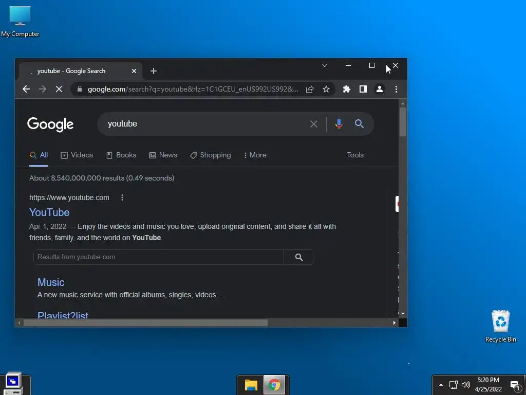Select the All results tab
Viewport: 526px width, 395px height.
39,155
